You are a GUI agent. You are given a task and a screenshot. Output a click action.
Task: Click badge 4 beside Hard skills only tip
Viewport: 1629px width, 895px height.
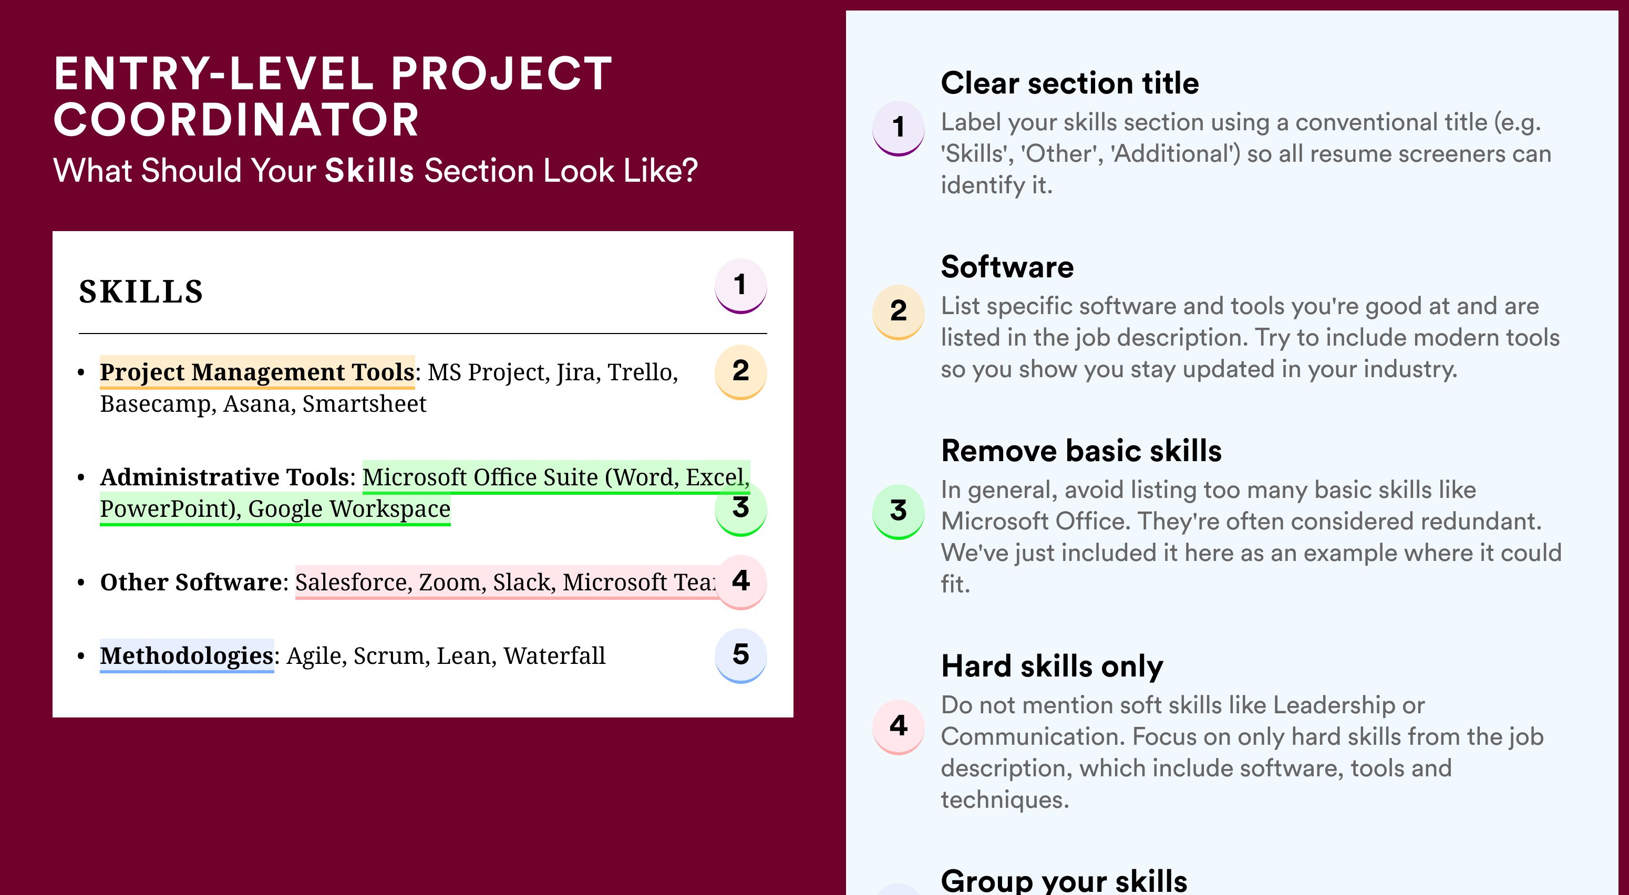click(898, 725)
